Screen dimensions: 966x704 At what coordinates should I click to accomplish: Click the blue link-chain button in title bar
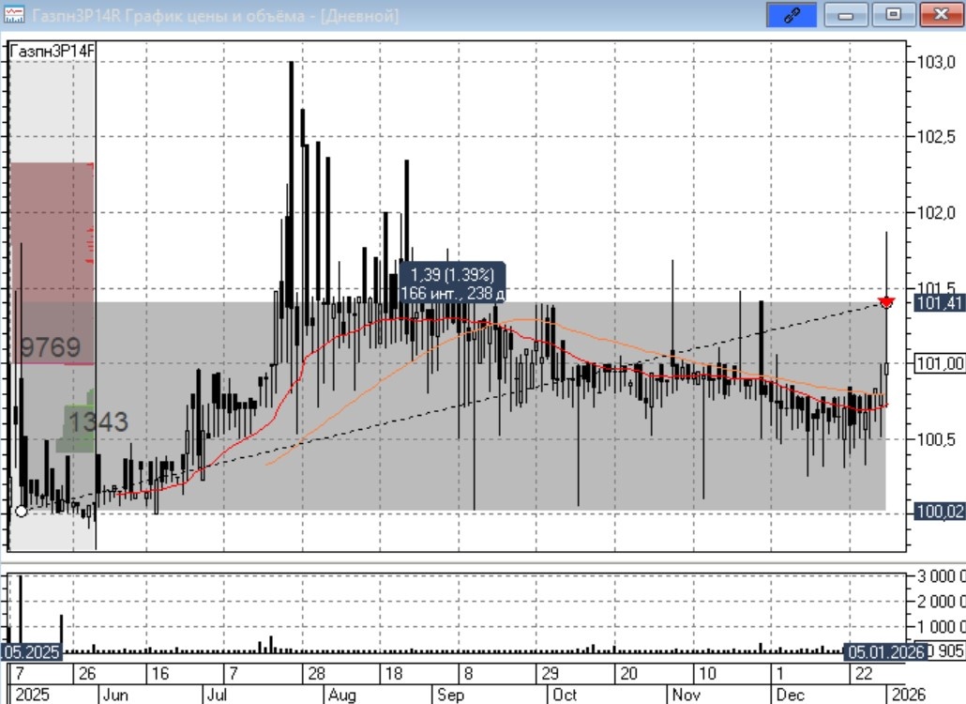792,15
